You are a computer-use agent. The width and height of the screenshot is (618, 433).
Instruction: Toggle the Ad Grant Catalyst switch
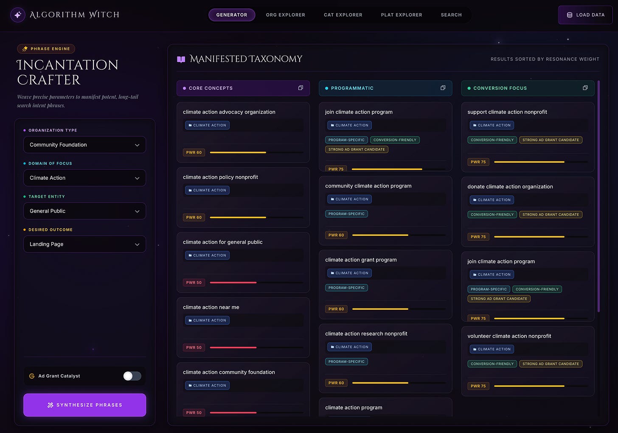132,376
